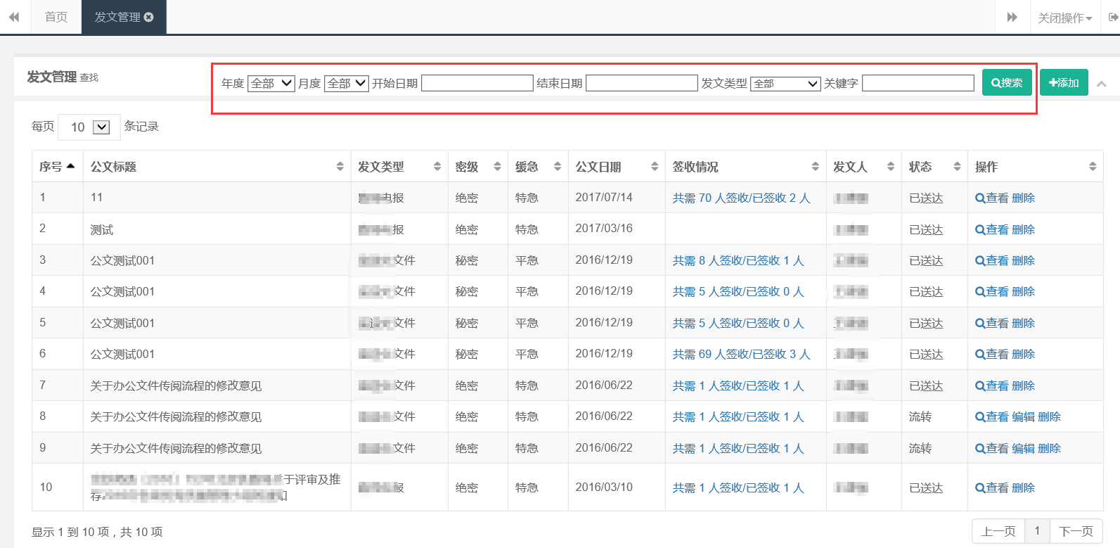Click the 上一页 pagination button
This screenshot has height=548, width=1120.
pyautogui.click(x=998, y=531)
